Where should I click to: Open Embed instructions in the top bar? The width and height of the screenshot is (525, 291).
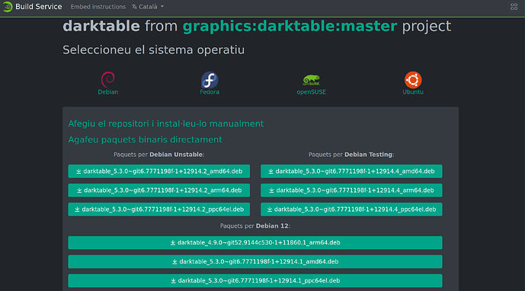tap(98, 7)
